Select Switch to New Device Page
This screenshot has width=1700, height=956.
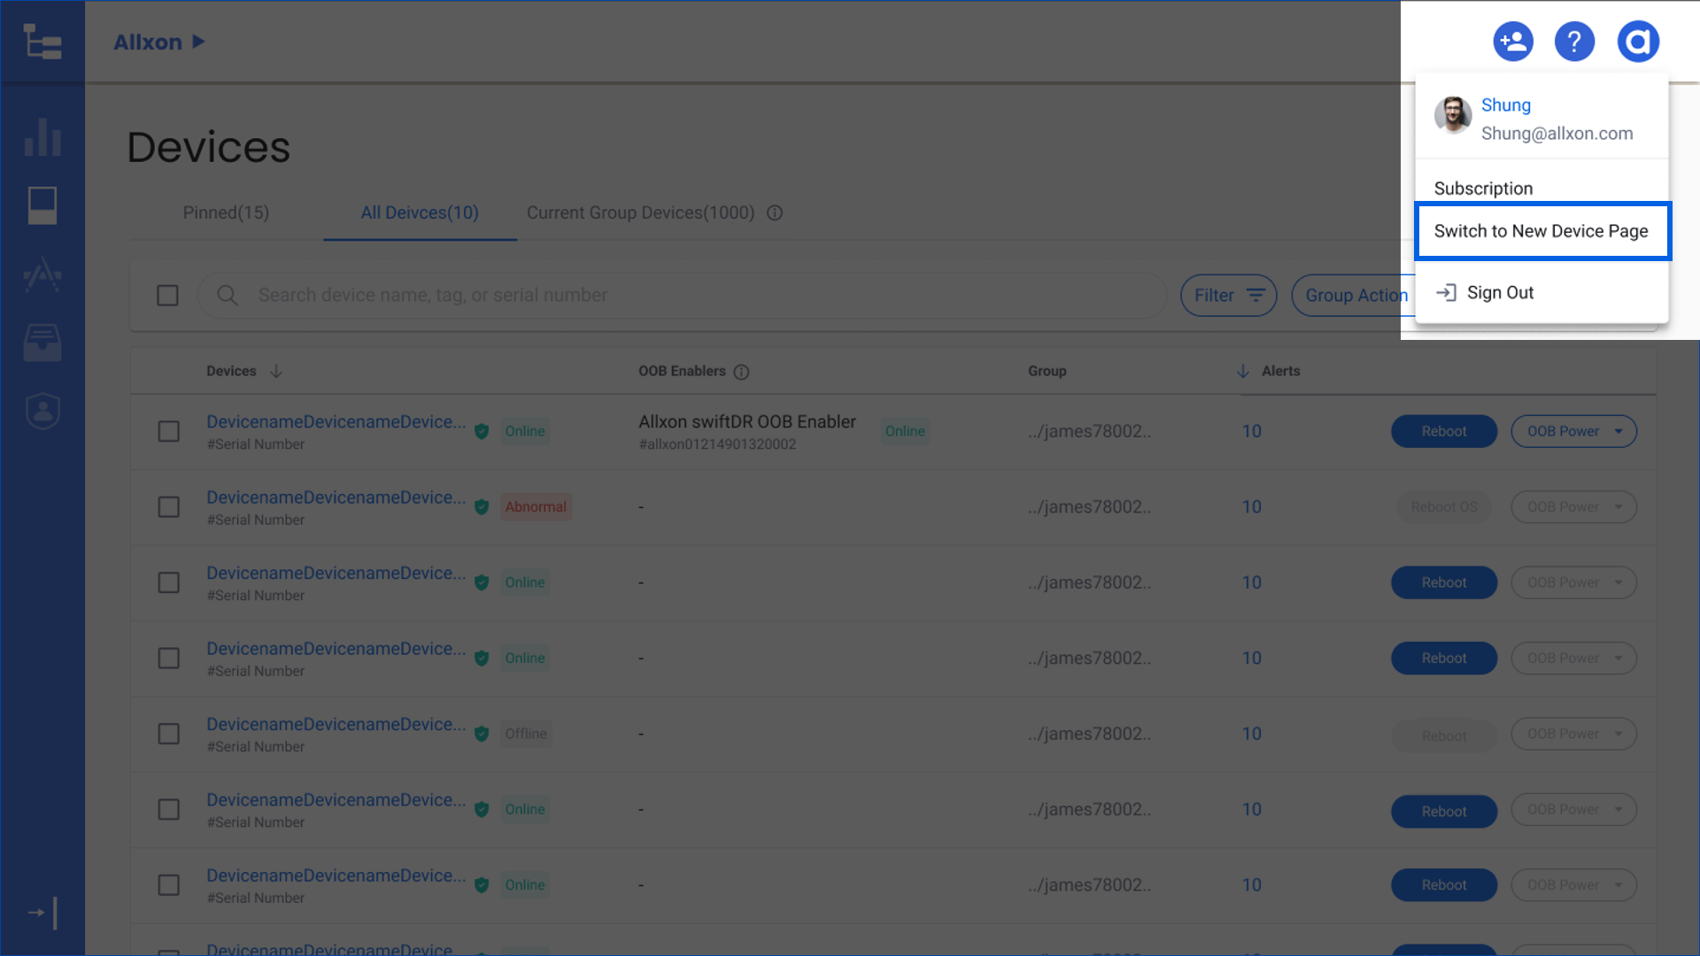click(x=1542, y=232)
